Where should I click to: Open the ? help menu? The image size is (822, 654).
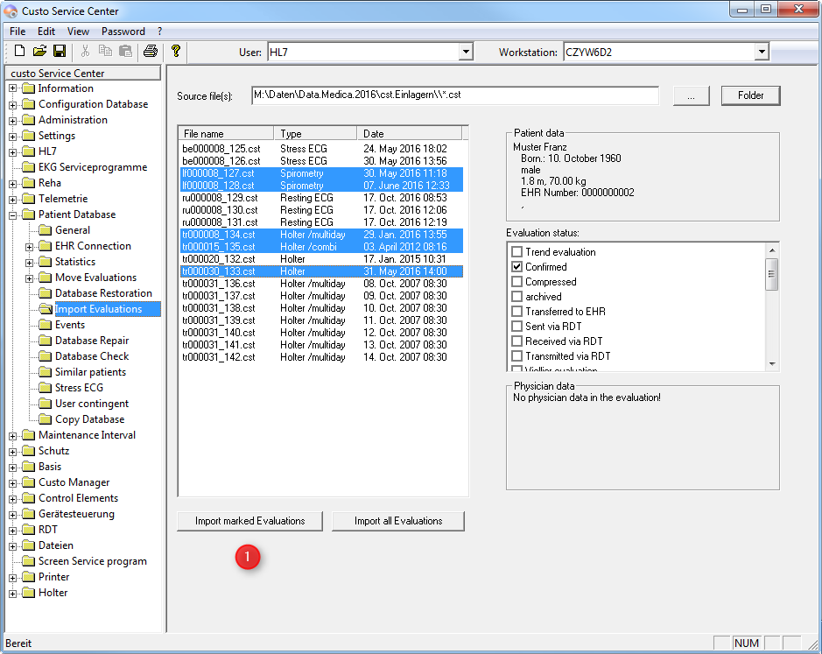pyautogui.click(x=160, y=32)
